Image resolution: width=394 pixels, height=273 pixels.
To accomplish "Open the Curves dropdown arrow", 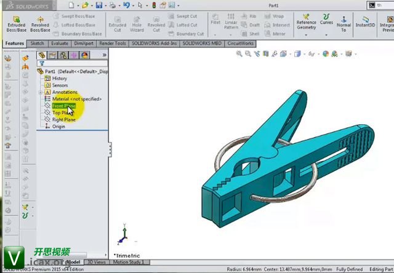I will [326, 35].
